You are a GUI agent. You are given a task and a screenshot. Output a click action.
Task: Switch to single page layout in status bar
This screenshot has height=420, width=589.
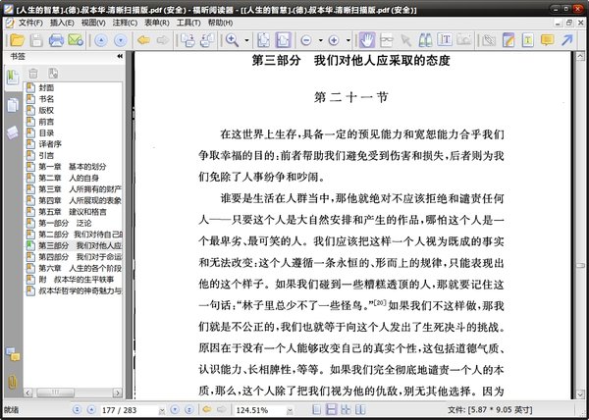point(318,409)
